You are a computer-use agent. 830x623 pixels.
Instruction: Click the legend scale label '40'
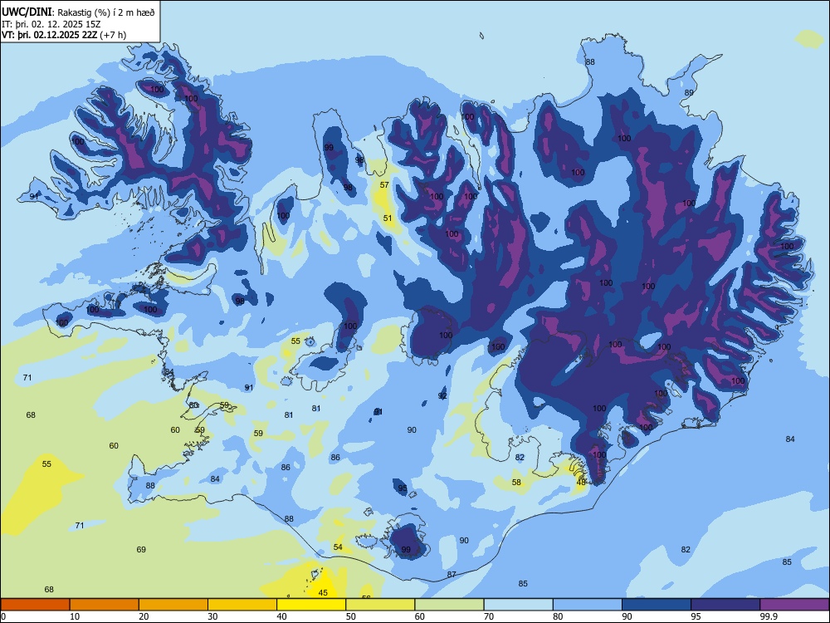tap(281, 616)
